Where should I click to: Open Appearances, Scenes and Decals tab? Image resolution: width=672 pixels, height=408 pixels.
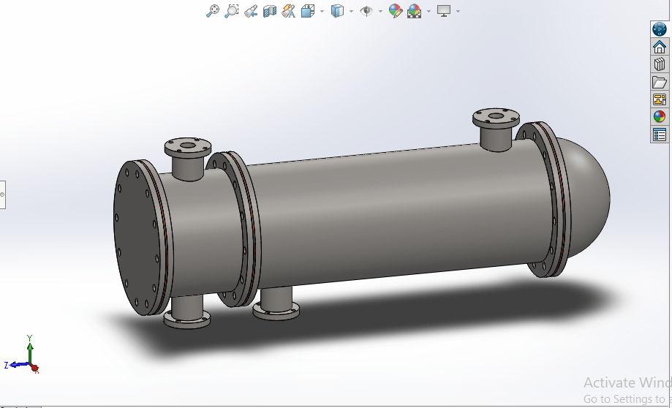click(x=660, y=116)
